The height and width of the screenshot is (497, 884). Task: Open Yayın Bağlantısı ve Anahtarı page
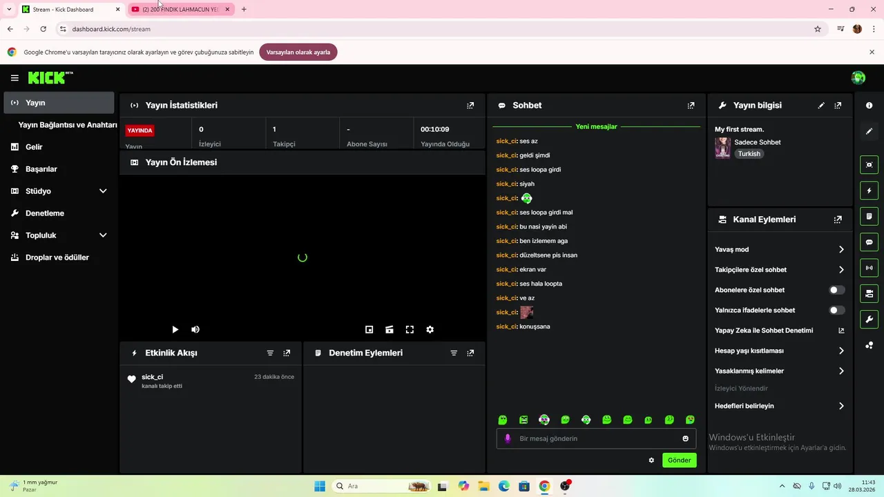(x=68, y=125)
